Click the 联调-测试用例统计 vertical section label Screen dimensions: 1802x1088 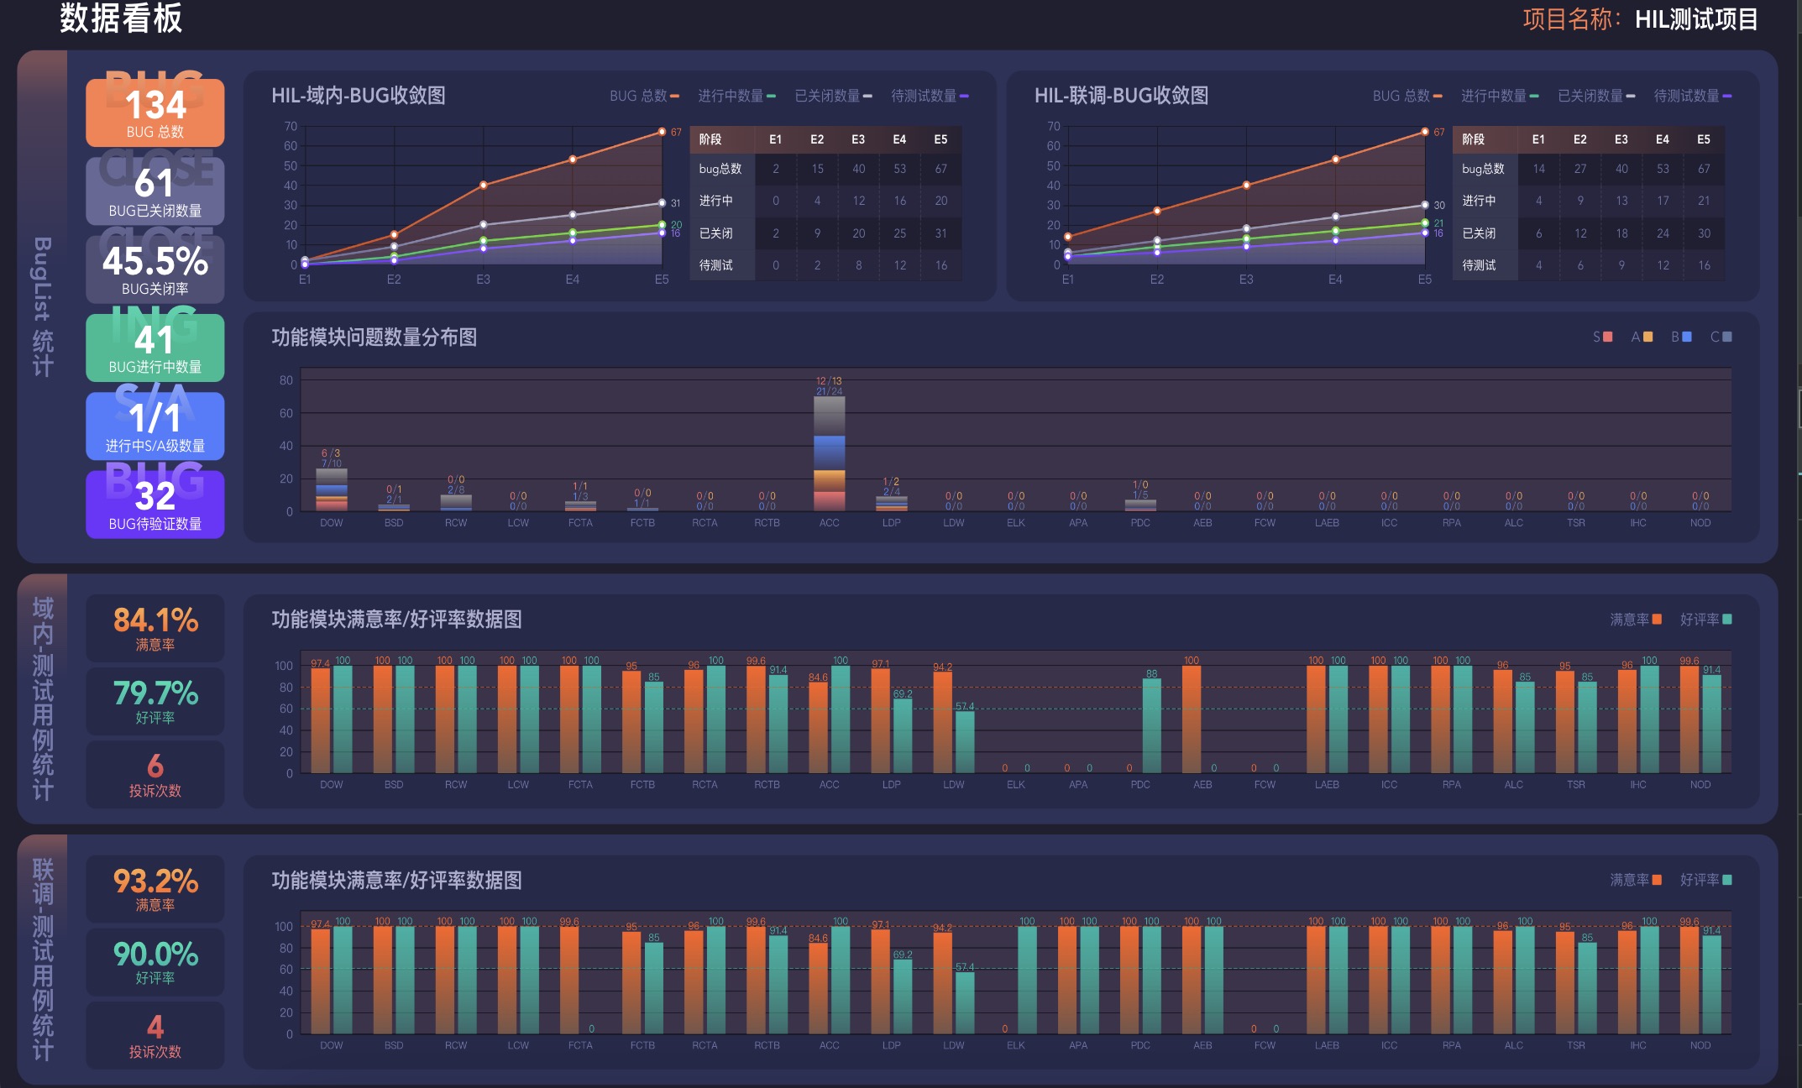42,959
